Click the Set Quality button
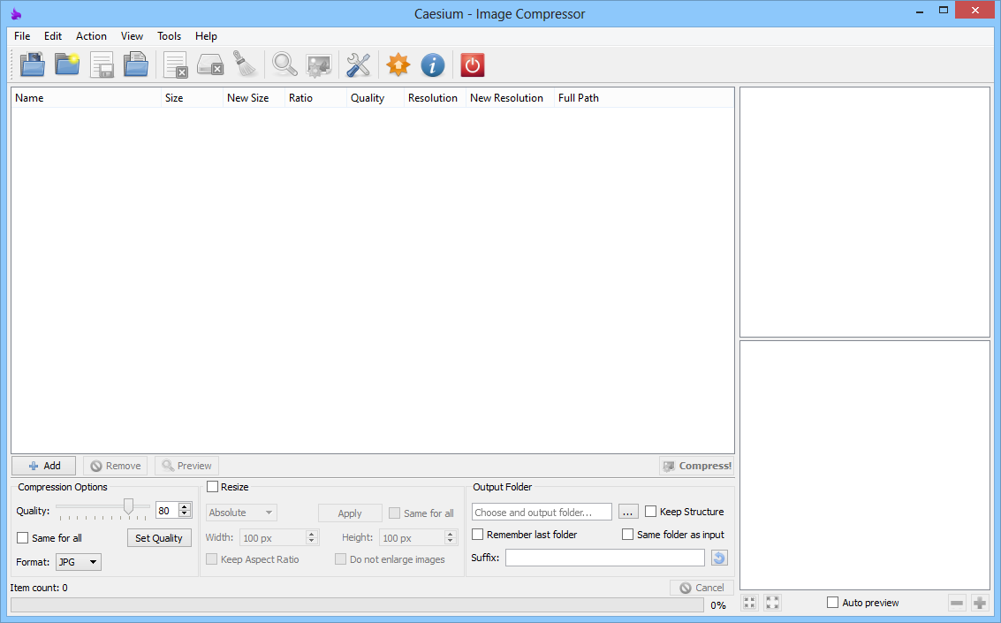This screenshot has width=1001, height=623. (159, 537)
